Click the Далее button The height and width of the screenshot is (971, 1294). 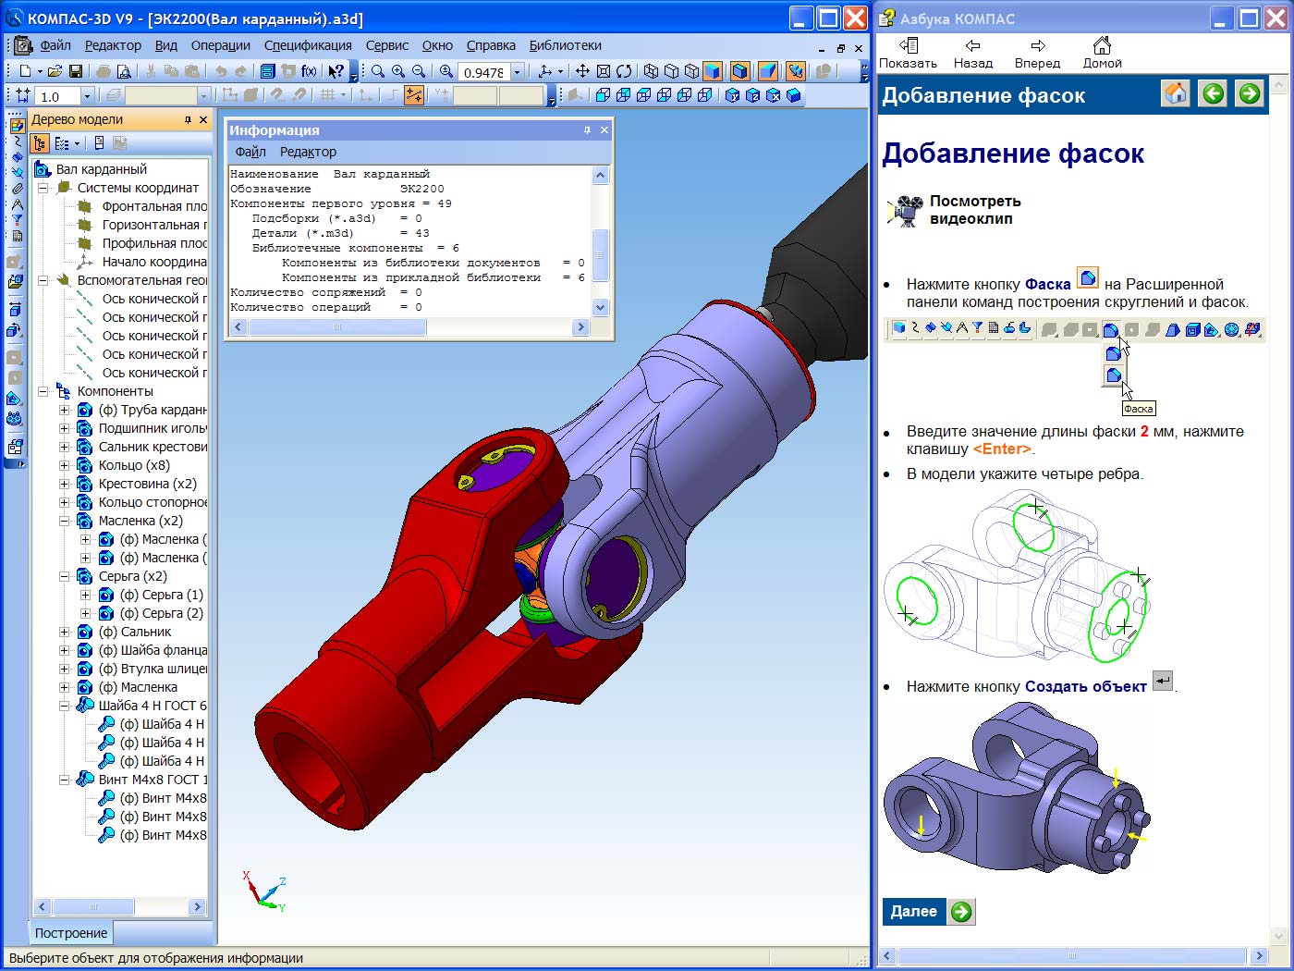(x=928, y=912)
